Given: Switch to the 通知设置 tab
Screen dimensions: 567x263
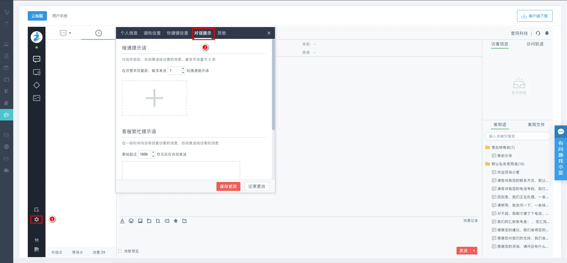Looking at the screenshot, I should [152, 33].
